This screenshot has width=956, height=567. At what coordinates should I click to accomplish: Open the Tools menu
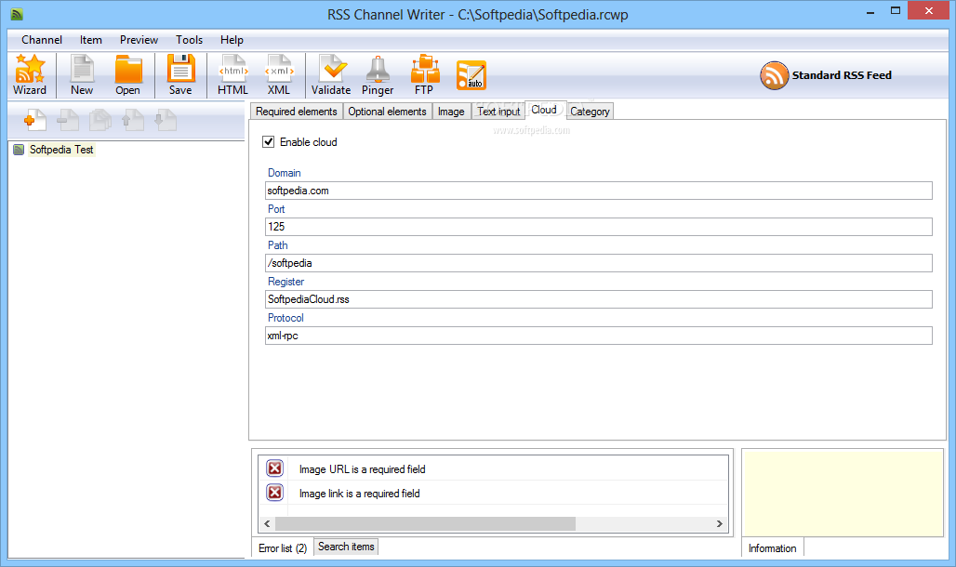click(189, 40)
